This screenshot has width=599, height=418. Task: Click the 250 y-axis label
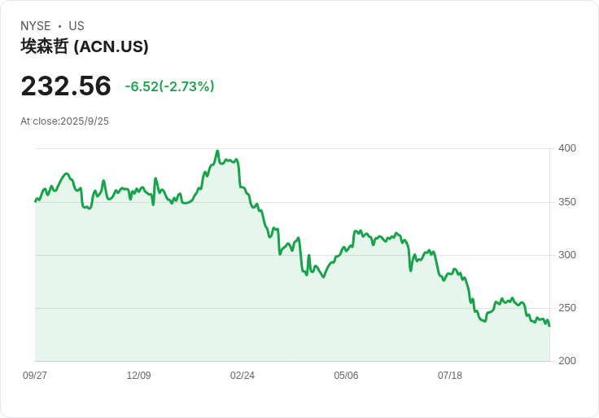(x=567, y=308)
